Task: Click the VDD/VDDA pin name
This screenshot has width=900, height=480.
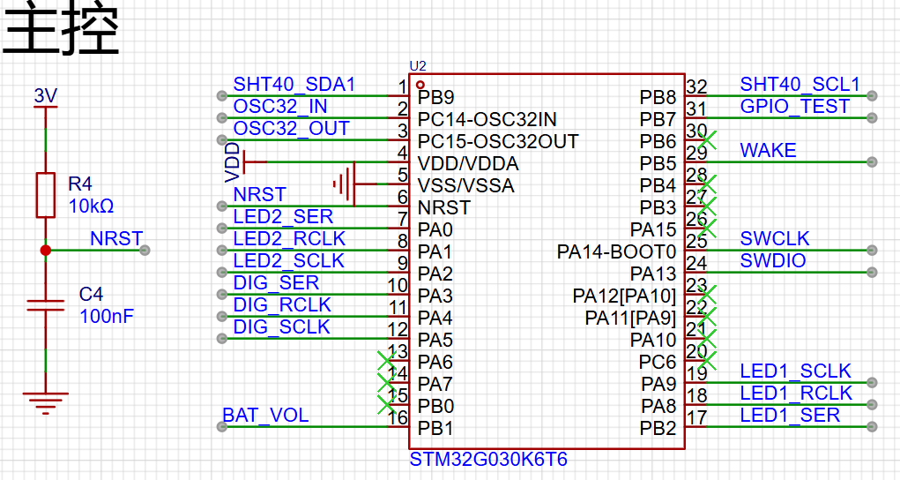Action: coord(468,164)
